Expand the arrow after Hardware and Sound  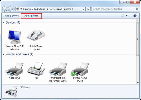[47, 9]
